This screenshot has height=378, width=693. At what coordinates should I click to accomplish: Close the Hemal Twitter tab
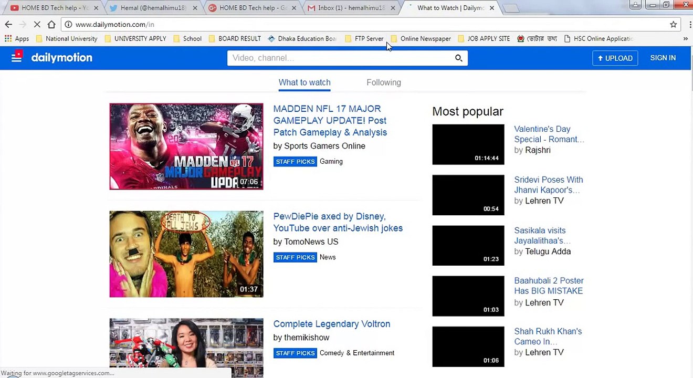pyautogui.click(x=195, y=8)
